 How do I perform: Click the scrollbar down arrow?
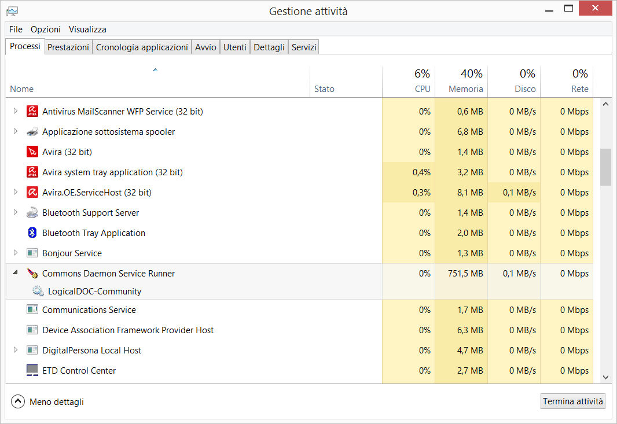(605, 377)
